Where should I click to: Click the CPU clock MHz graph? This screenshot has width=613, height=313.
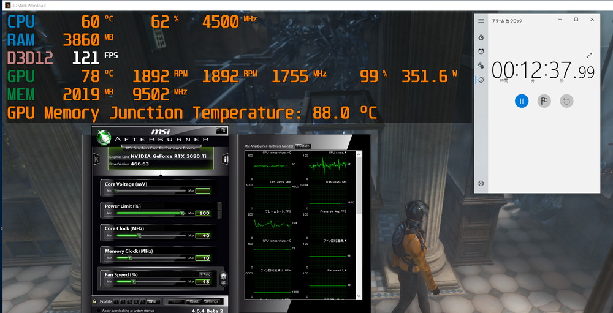[x=273, y=195]
